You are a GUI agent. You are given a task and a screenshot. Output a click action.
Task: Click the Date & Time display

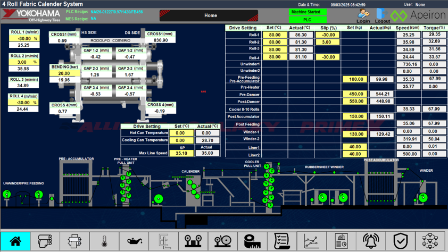click(348, 5)
